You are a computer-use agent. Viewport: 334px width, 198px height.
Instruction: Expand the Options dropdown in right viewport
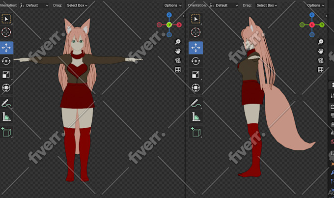(315, 5)
